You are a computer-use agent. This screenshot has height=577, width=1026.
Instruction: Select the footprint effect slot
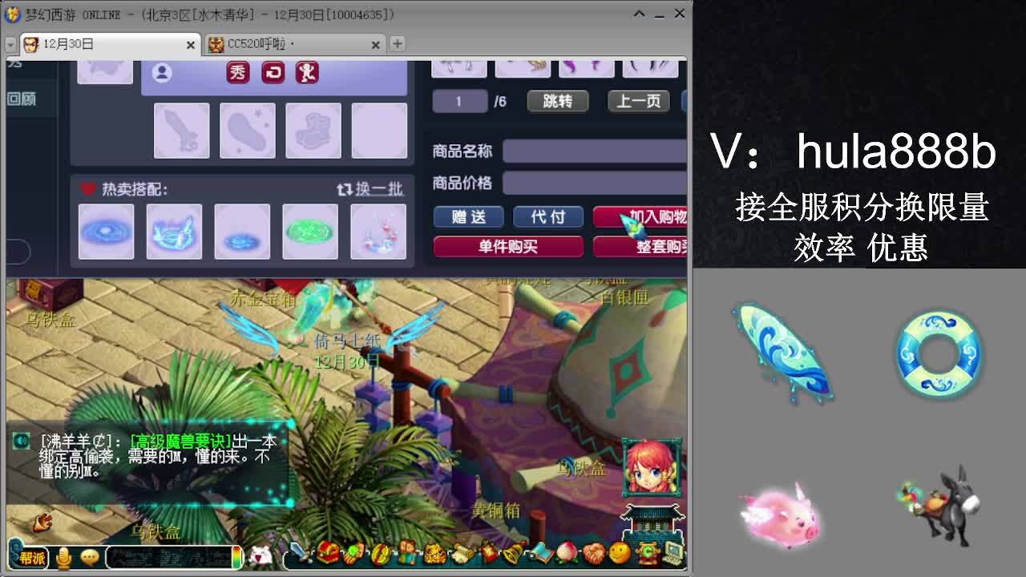point(248,131)
